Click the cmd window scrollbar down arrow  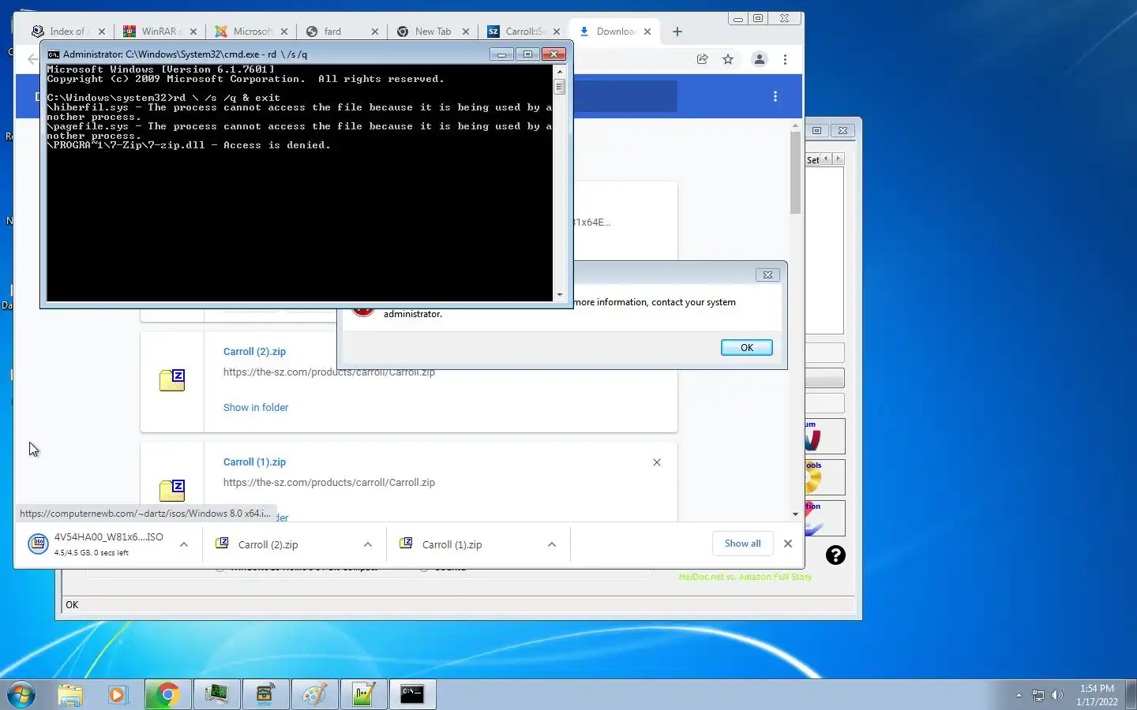tap(560, 295)
